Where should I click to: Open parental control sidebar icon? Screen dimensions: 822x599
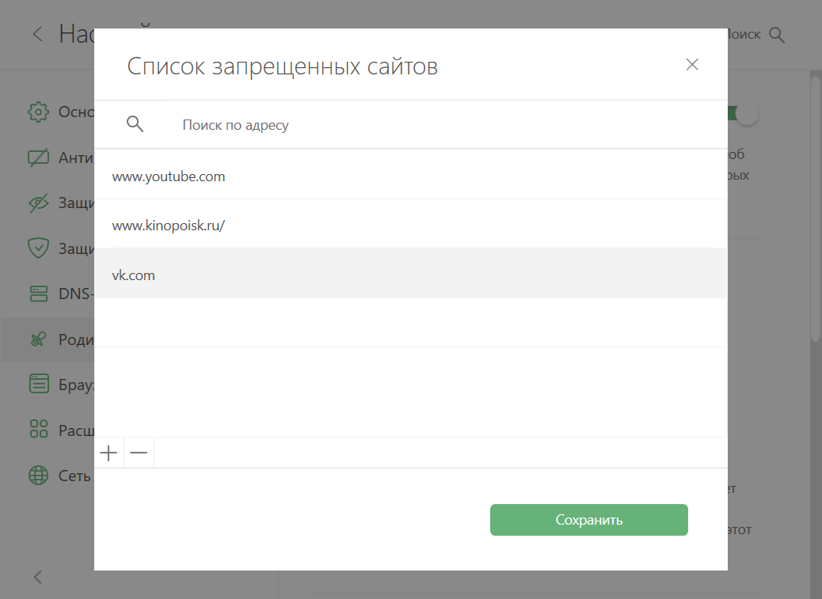38,339
